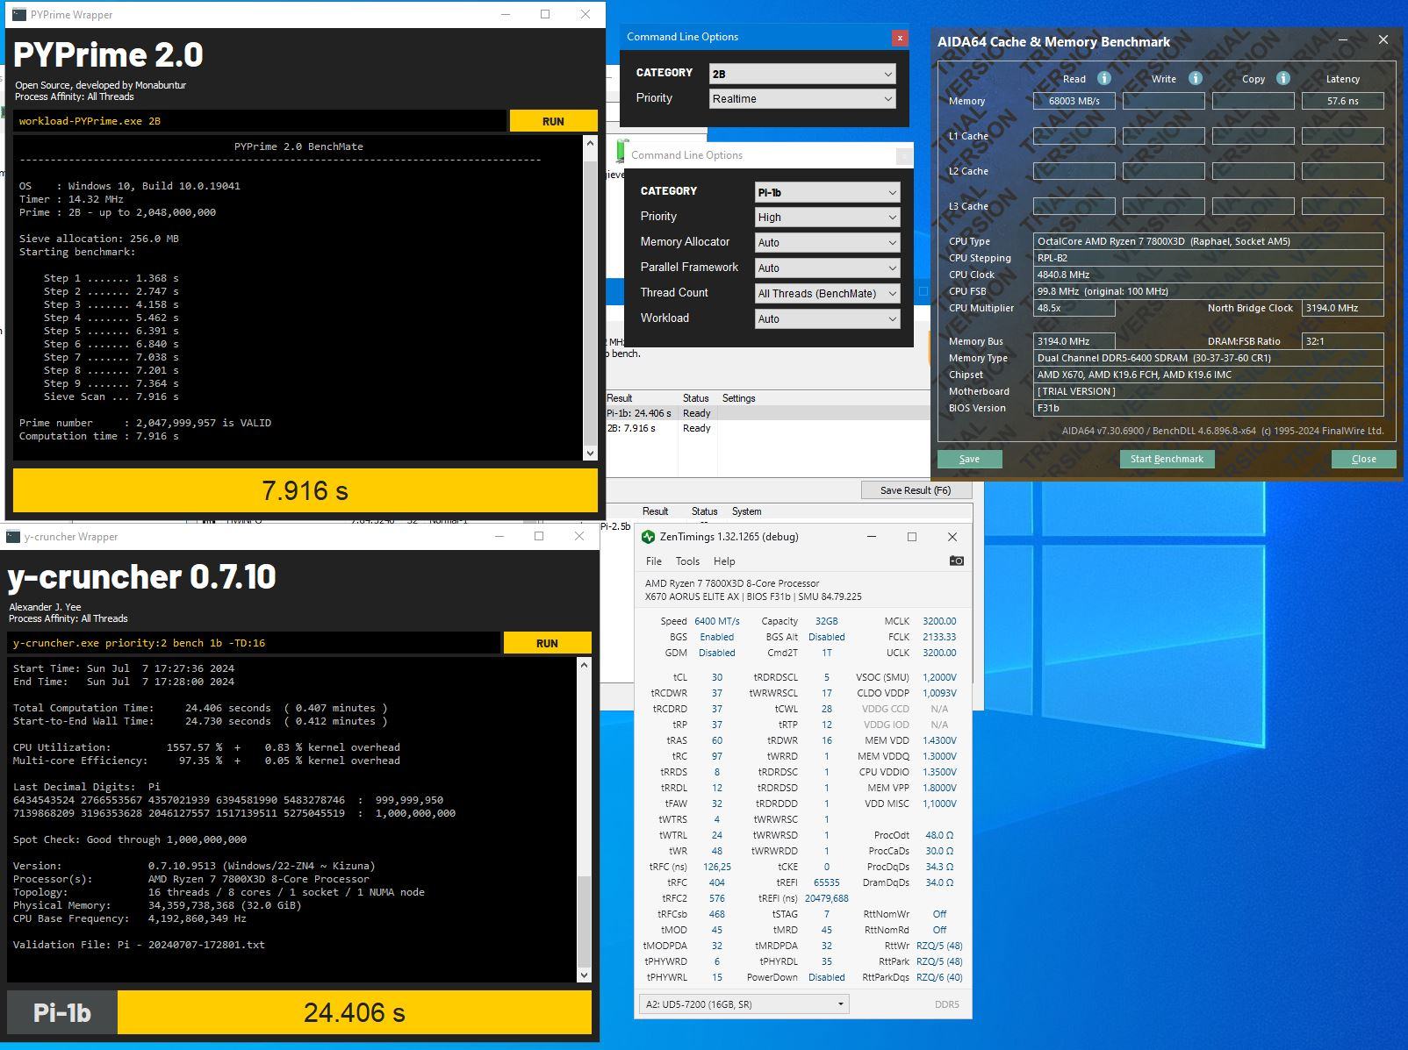Click the Memory Latency 57.6 ns field

1342,101
